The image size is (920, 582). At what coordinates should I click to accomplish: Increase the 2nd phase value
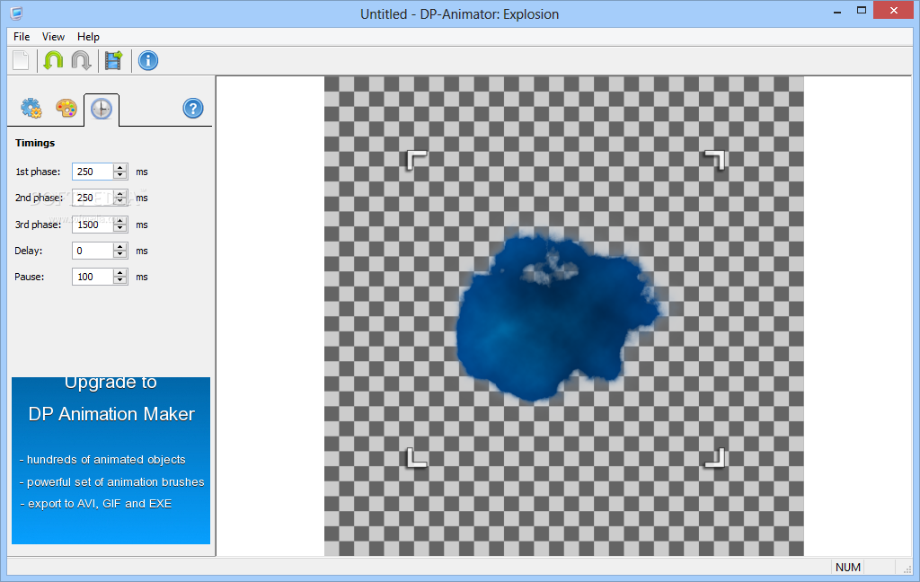click(120, 194)
